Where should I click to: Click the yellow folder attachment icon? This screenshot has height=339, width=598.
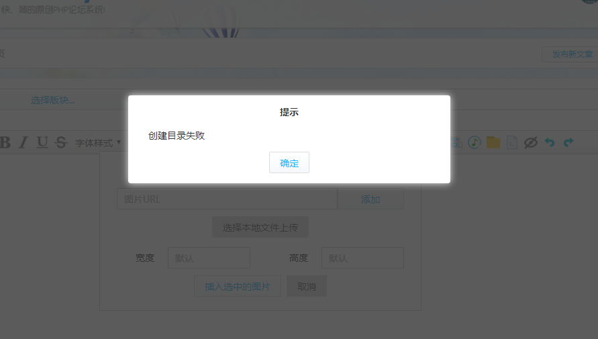[x=493, y=142]
